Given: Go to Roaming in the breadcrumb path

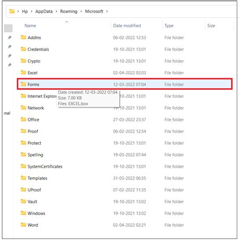Looking at the screenshot, I should (68, 11).
